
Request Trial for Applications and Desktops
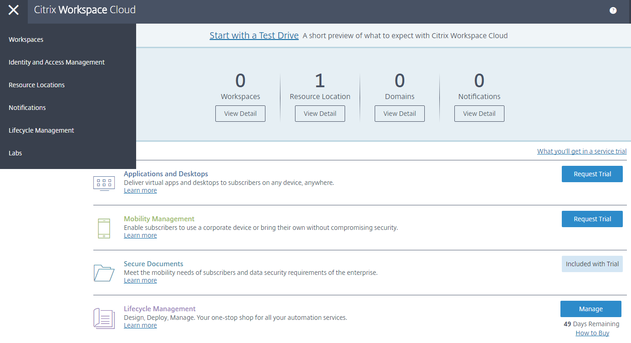(592, 174)
